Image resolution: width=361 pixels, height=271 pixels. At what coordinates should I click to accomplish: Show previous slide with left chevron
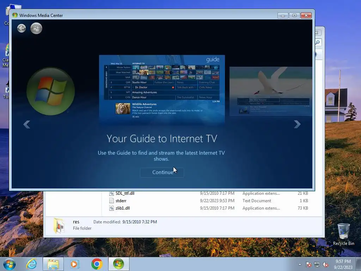coord(27,125)
